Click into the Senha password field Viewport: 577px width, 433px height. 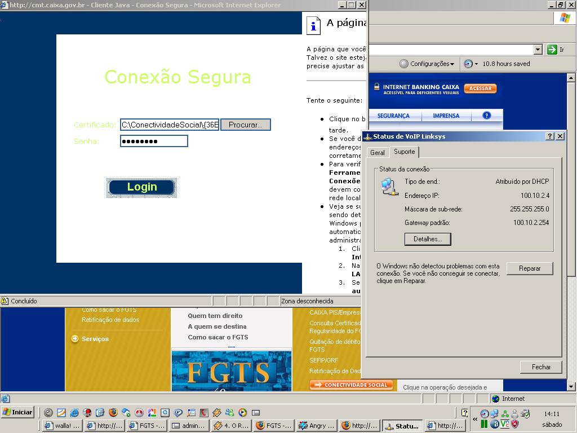[154, 141]
